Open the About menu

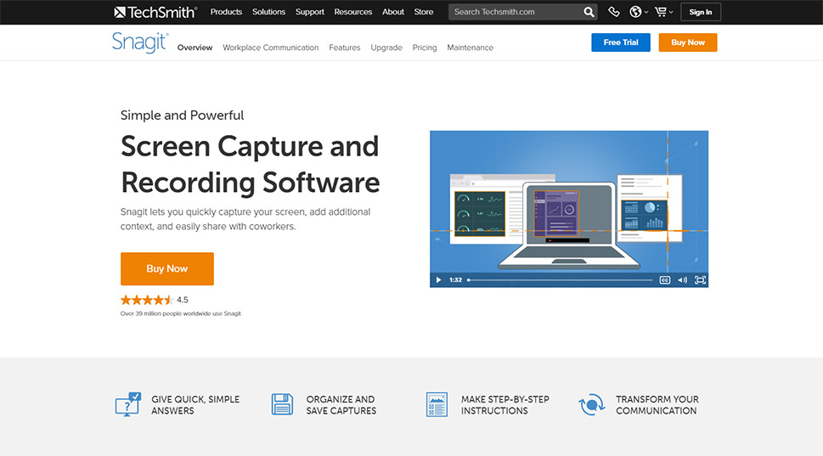click(x=393, y=12)
